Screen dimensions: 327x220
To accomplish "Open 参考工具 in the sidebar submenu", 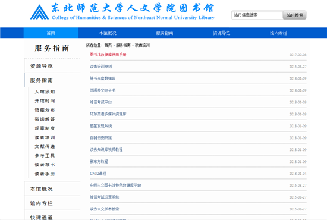I will [45, 156].
